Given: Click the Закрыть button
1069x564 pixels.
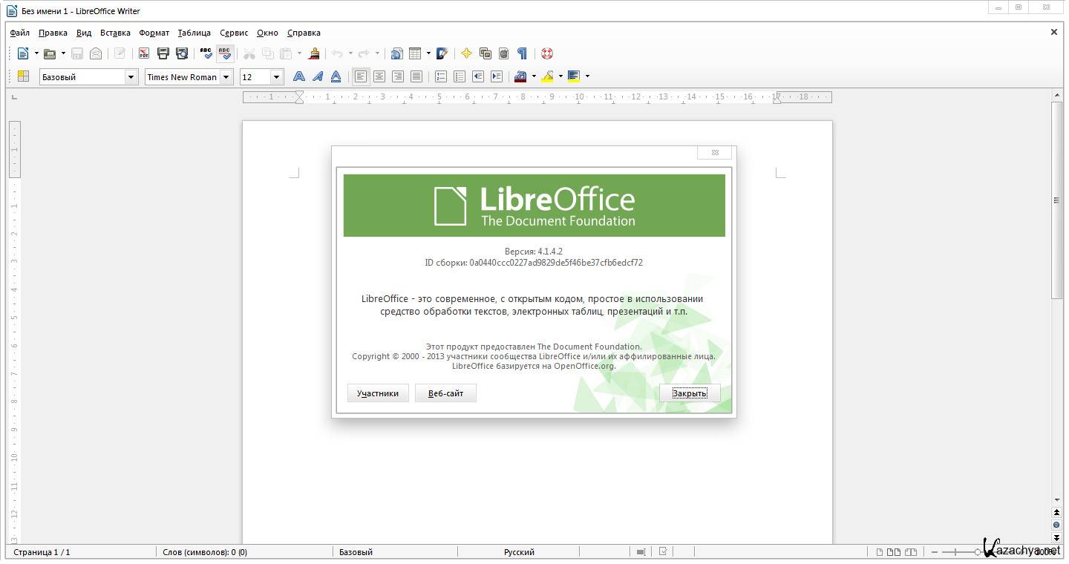Looking at the screenshot, I should (690, 393).
